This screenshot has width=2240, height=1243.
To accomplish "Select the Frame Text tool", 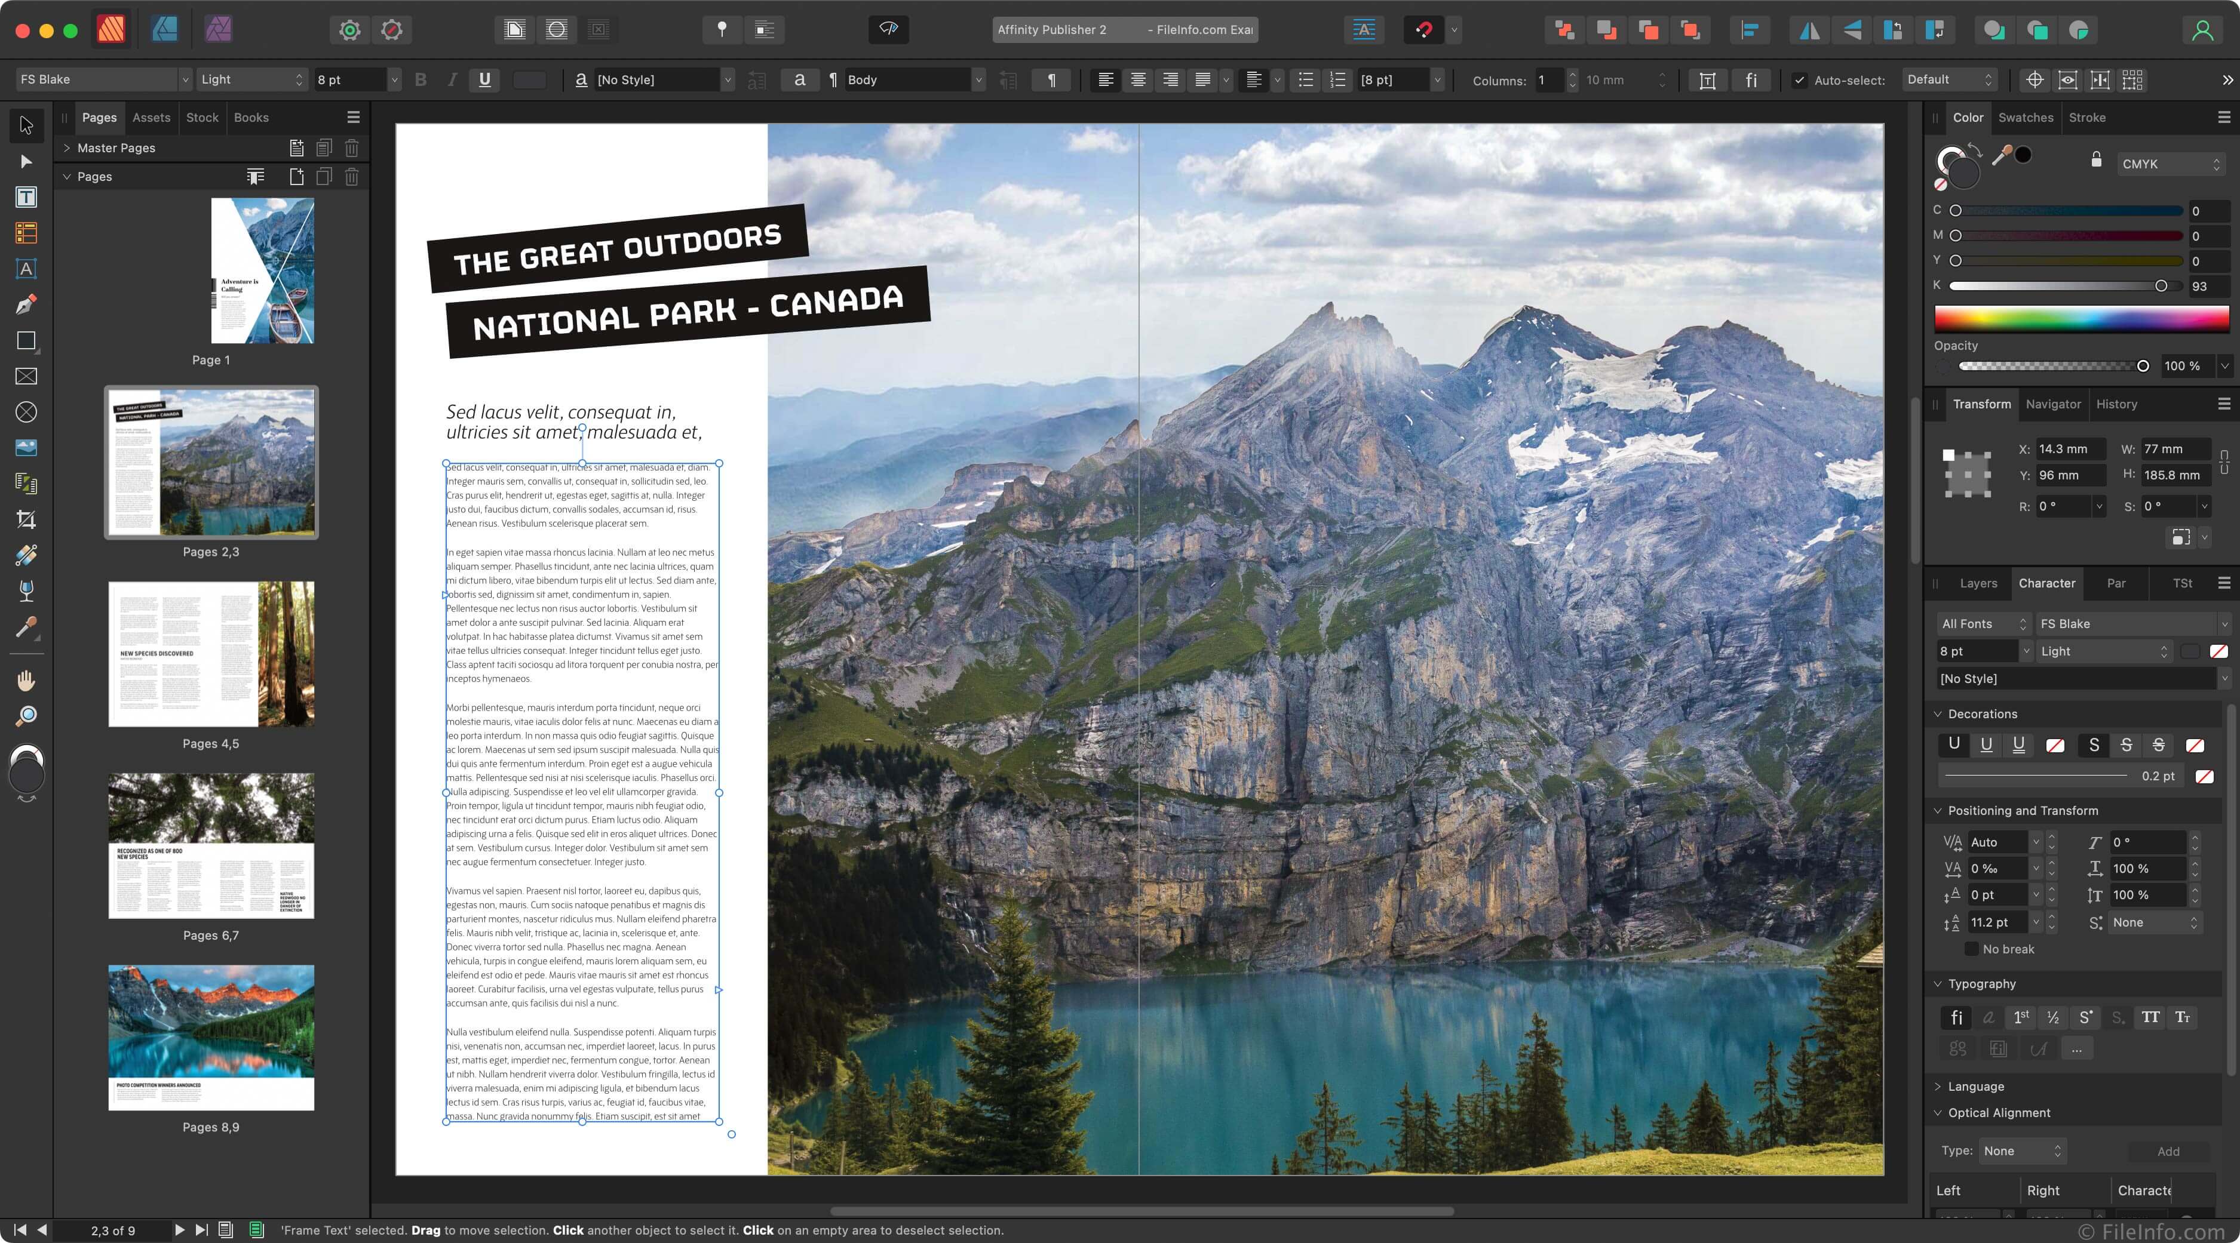I will tap(26, 197).
